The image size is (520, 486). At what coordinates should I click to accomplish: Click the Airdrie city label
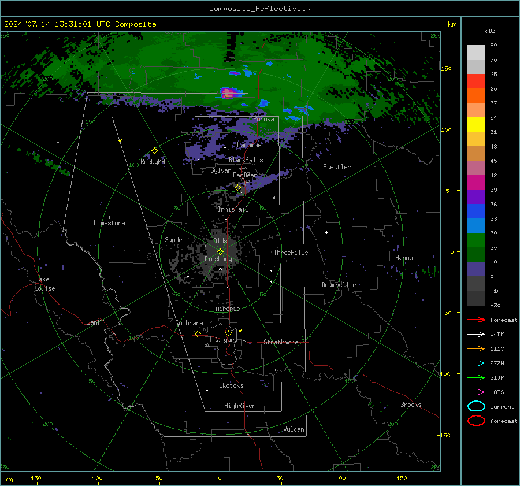point(228,309)
